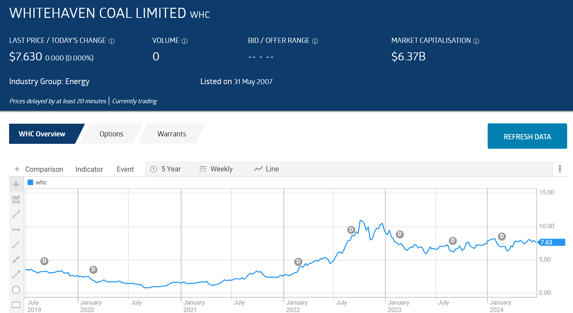Image resolution: width=573 pixels, height=313 pixels.
Task: Click the dividend marker near July 2019
Action: [44, 261]
